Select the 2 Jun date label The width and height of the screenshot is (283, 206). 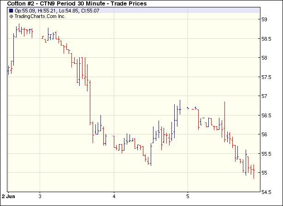coord(9,196)
